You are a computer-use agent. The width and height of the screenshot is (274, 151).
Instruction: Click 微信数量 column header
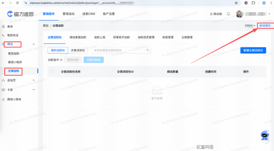click(x=172, y=72)
